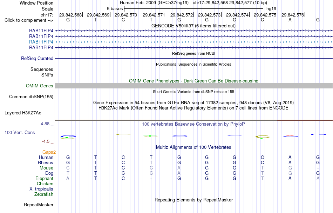The width and height of the screenshot is (333, 213).
Task: Click the Sequences track label
Action: 42,69
